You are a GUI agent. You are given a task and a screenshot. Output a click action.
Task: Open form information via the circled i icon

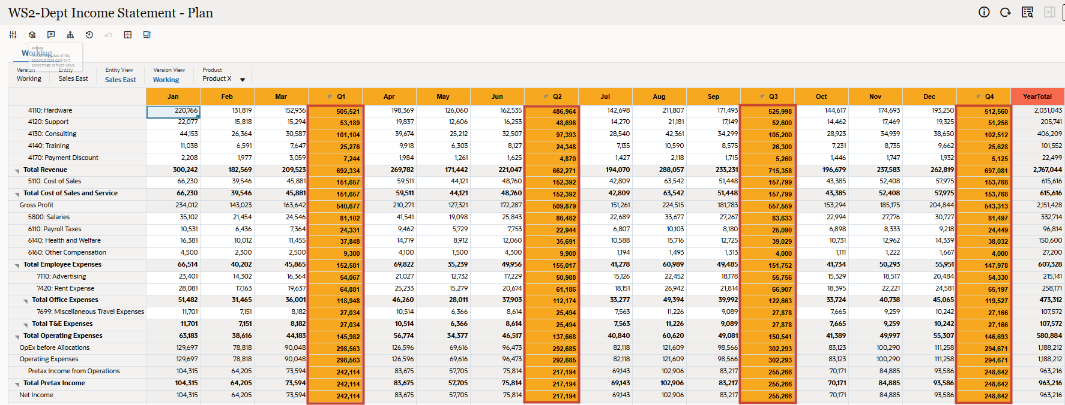[x=984, y=12]
